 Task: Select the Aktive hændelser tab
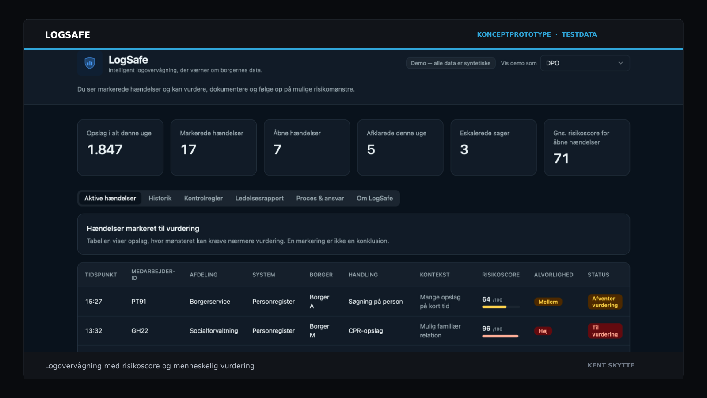click(110, 199)
